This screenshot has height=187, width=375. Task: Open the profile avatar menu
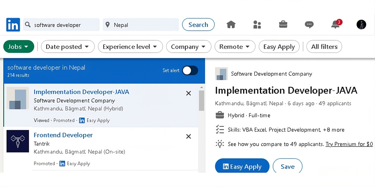(361, 24)
